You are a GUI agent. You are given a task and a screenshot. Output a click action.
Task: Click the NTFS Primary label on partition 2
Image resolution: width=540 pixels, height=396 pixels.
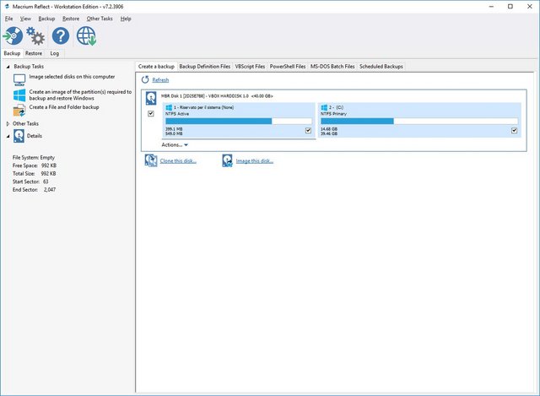[333, 114]
